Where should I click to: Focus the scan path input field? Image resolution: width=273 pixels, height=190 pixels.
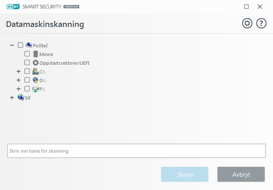coord(136,151)
